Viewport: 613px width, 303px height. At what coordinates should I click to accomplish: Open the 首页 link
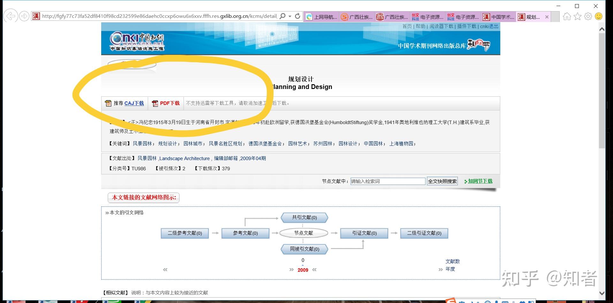(x=407, y=26)
